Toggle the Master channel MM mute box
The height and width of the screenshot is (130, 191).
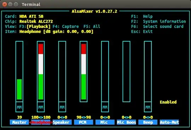click(19, 107)
